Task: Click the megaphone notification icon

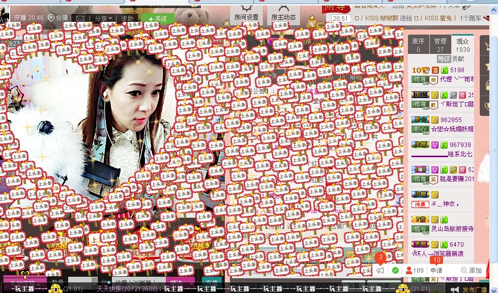Action: (x=380, y=271)
